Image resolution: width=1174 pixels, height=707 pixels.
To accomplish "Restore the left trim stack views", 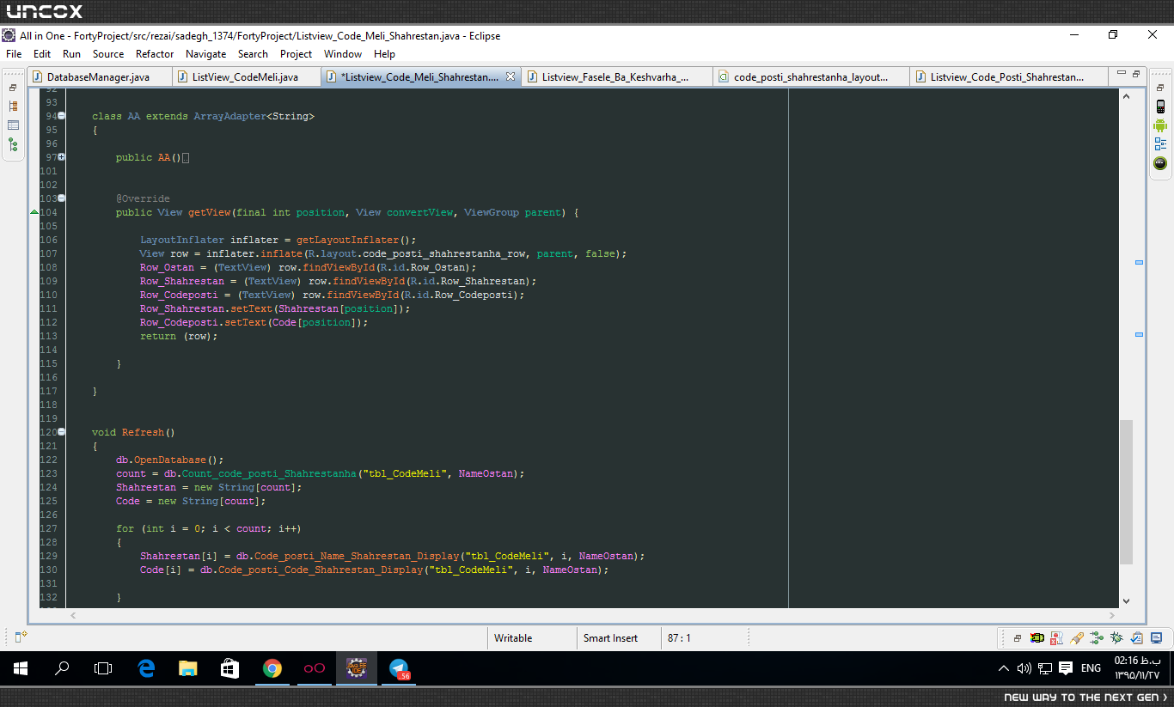I will (x=13, y=88).
